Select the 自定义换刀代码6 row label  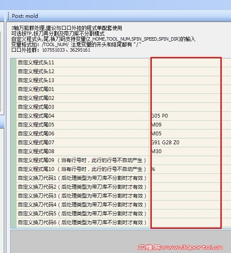click(83, 223)
